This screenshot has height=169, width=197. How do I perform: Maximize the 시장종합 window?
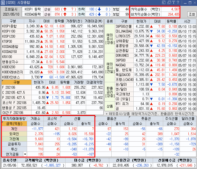[x=190, y=3]
